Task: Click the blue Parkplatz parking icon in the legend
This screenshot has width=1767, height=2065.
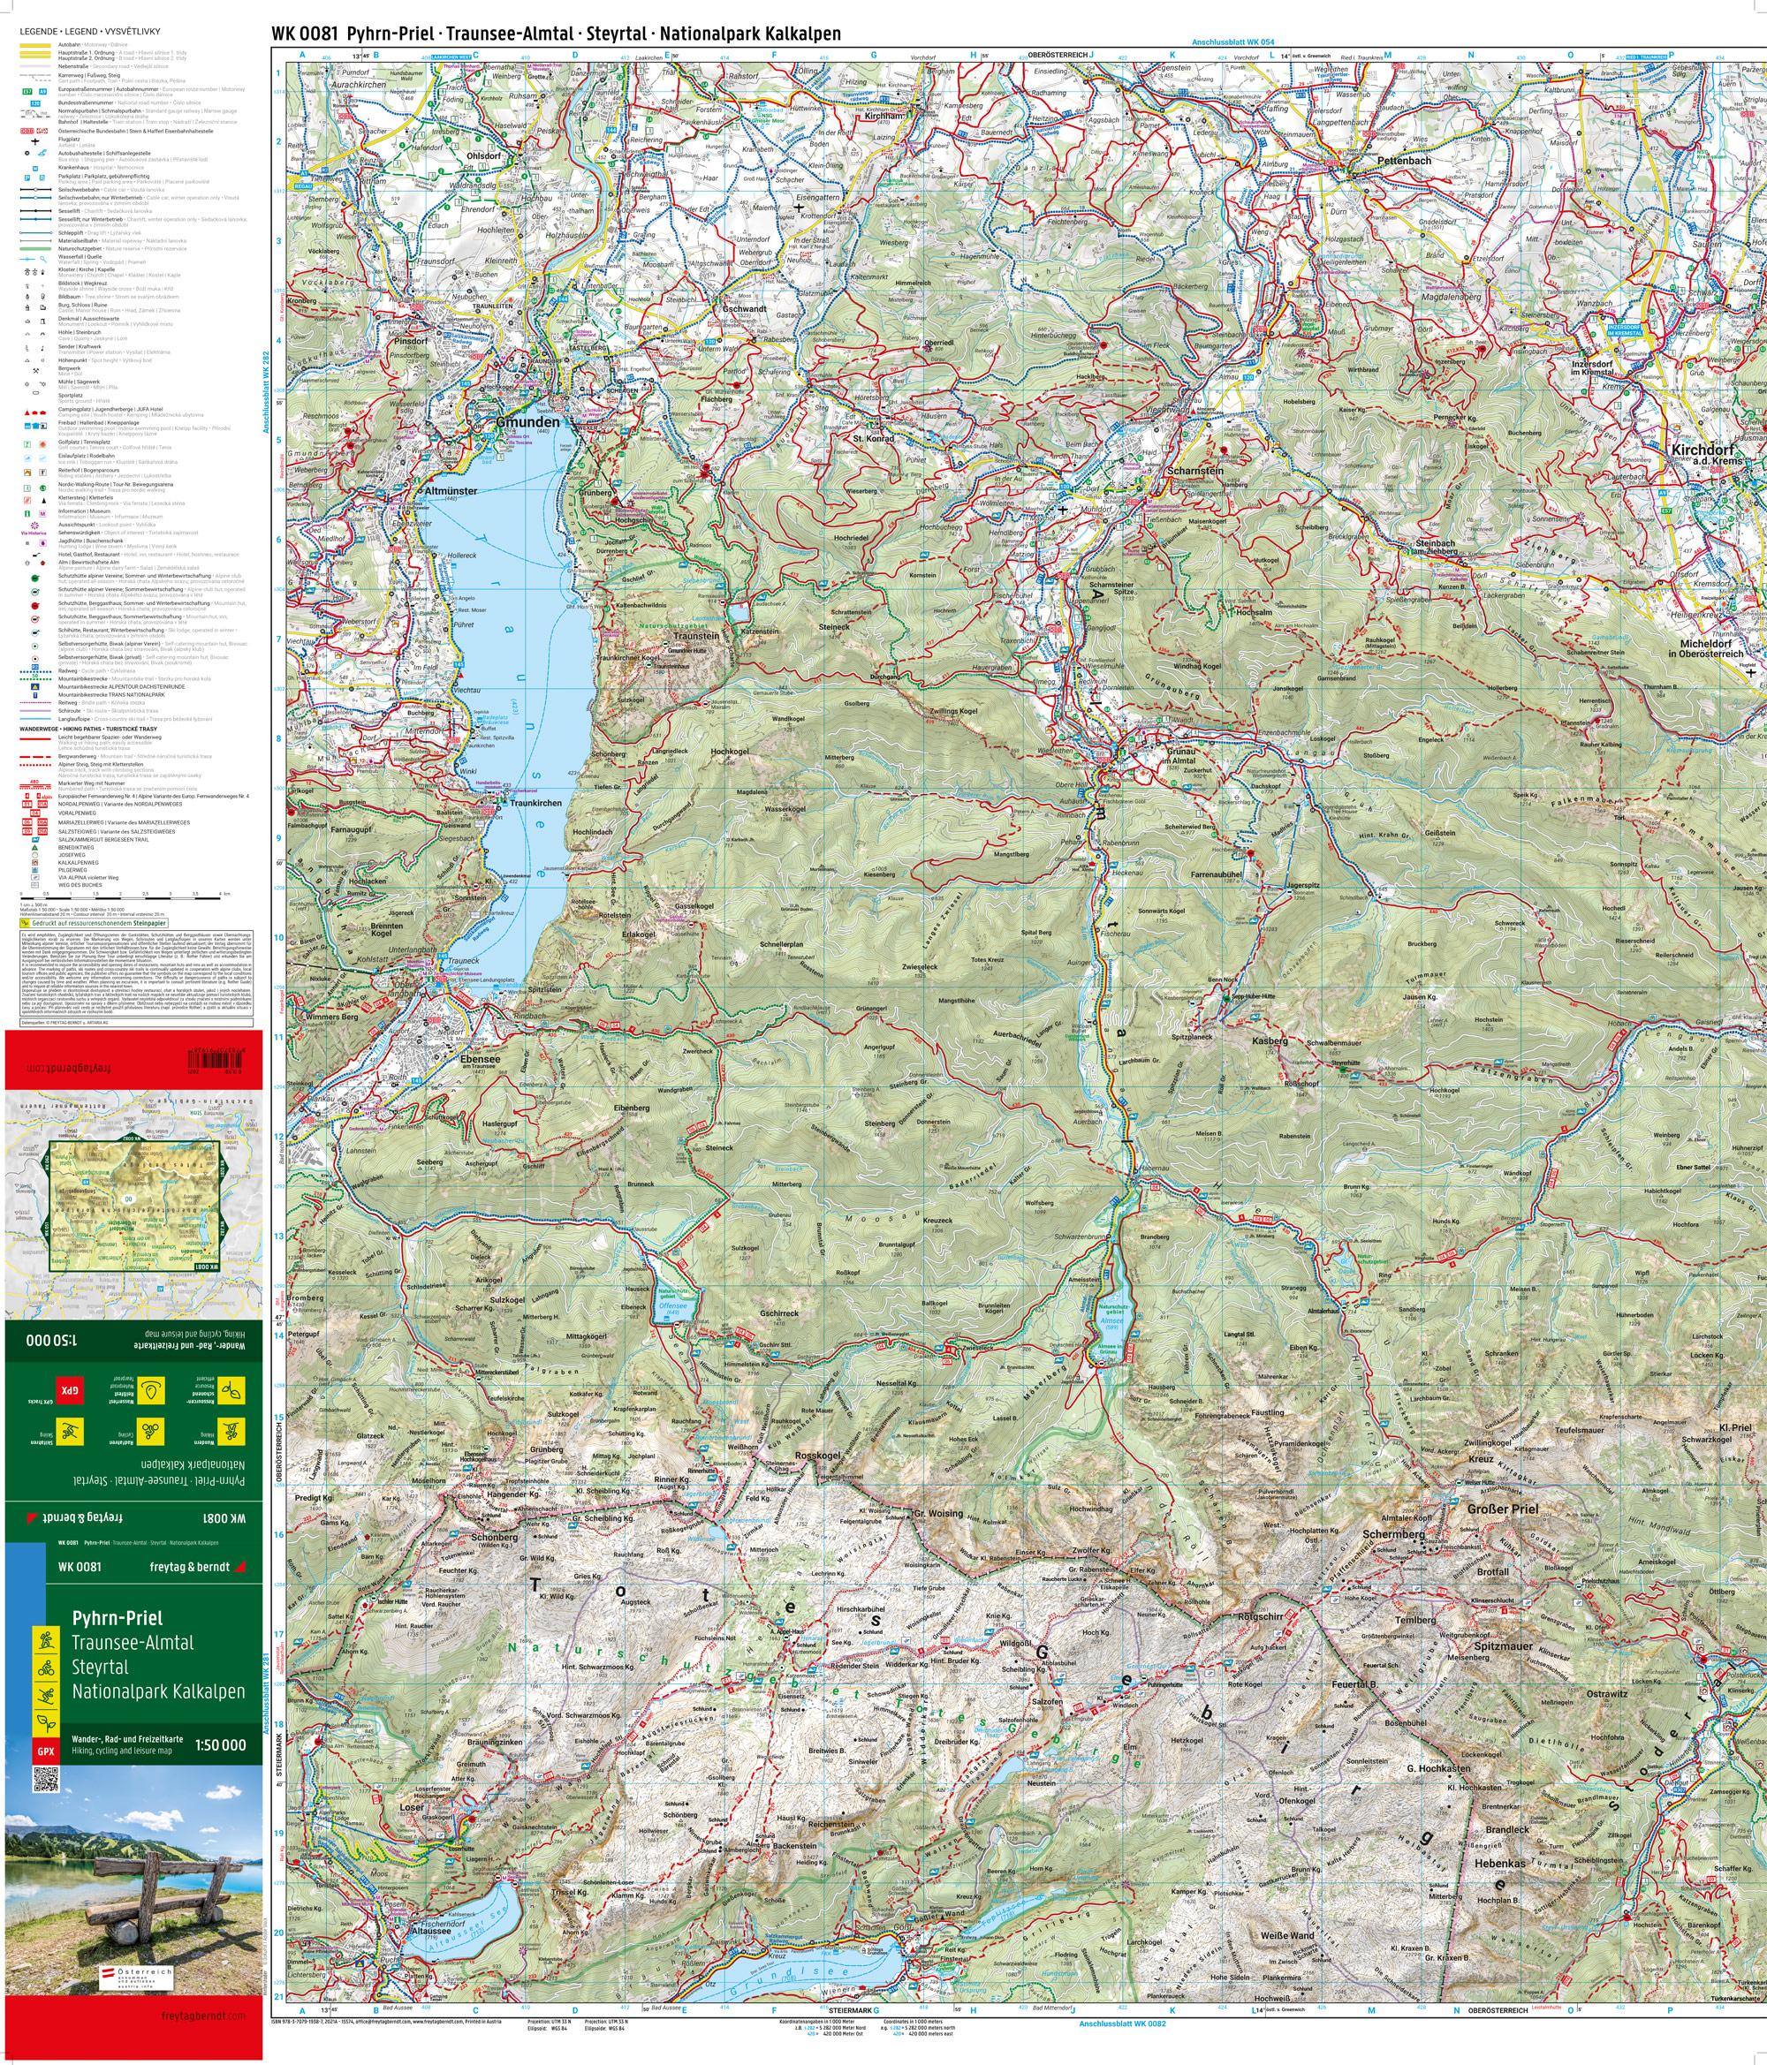Action: pos(28,178)
